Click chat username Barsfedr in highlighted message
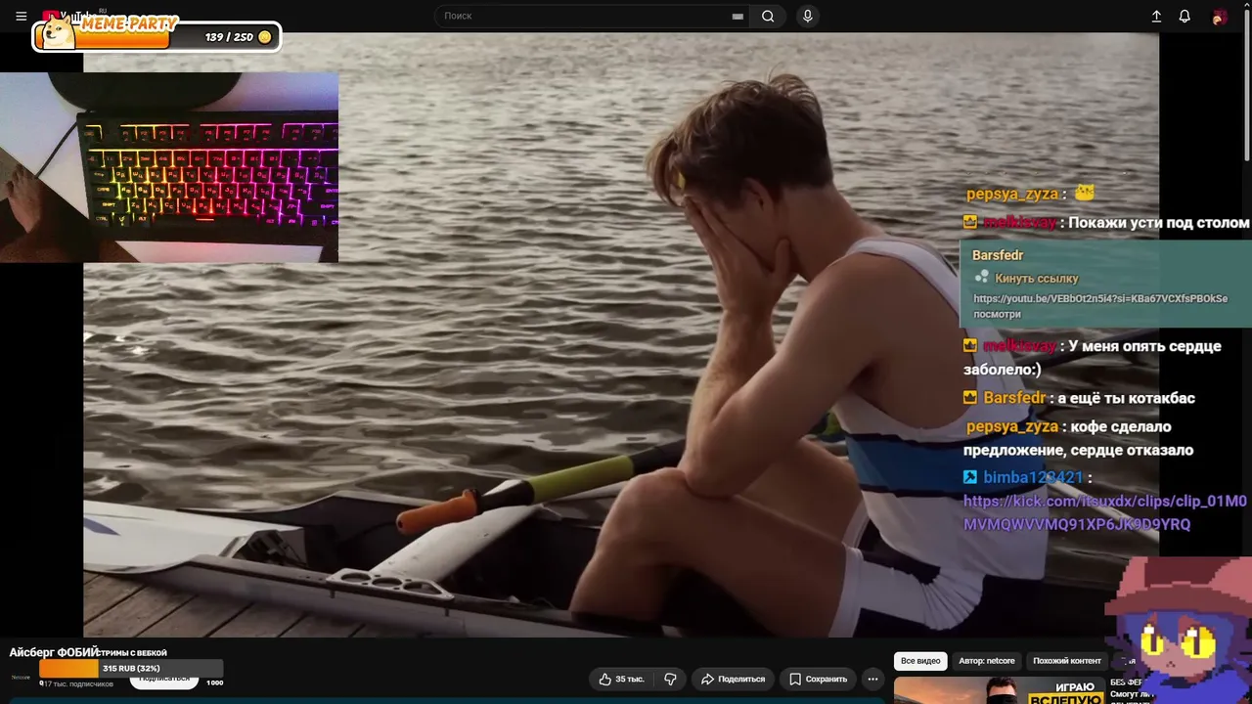The height and width of the screenshot is (704, 1252). coord(998,255)
